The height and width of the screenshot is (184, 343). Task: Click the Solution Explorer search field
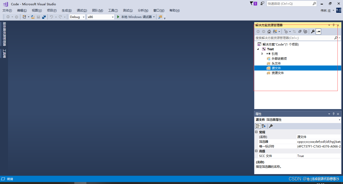click(294, 38)
